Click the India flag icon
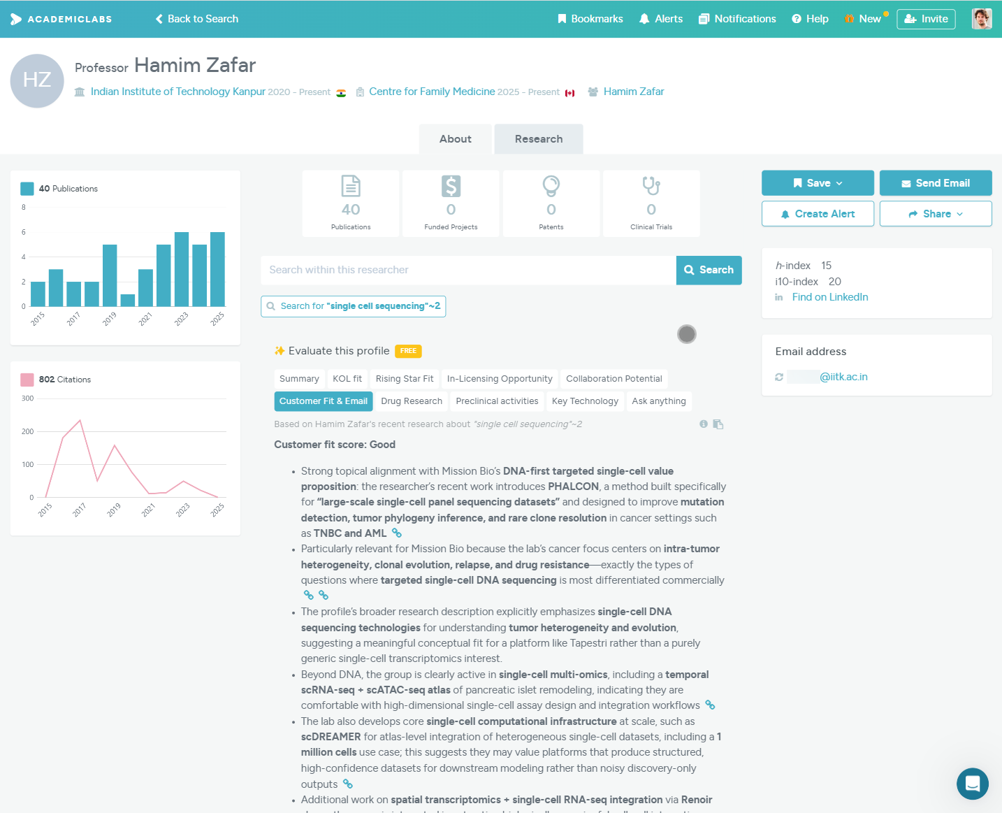Viewport: 1002px width, 813px height. pos(341,92)
